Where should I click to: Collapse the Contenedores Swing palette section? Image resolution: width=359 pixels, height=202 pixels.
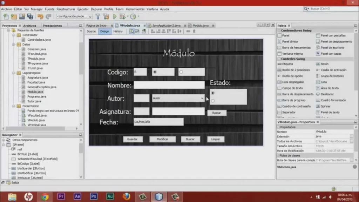point(279,31)
